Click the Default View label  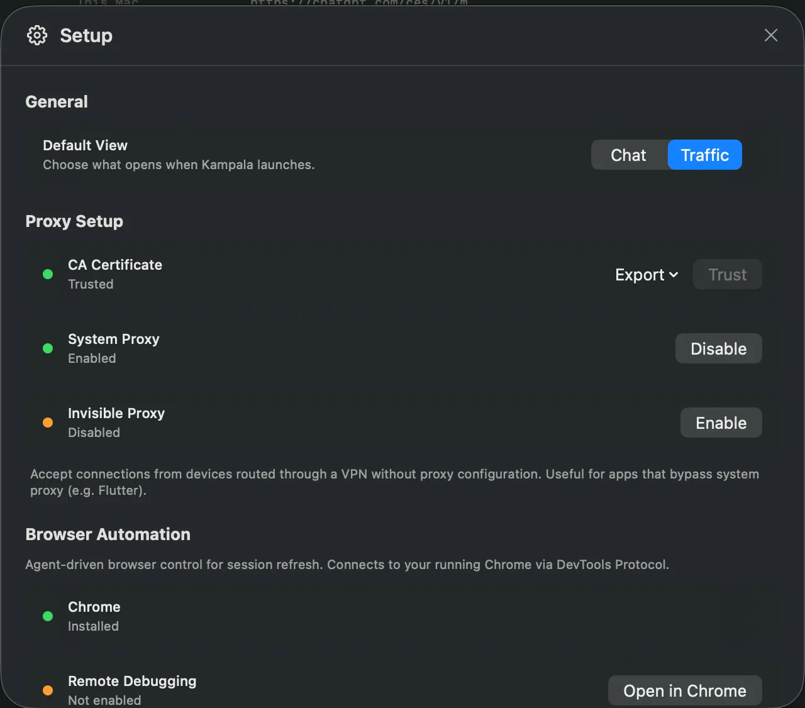[85, 145]
